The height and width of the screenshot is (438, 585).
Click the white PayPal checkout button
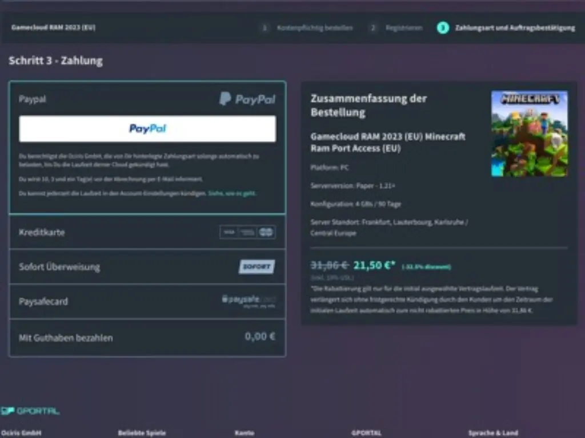coord(147,128)
